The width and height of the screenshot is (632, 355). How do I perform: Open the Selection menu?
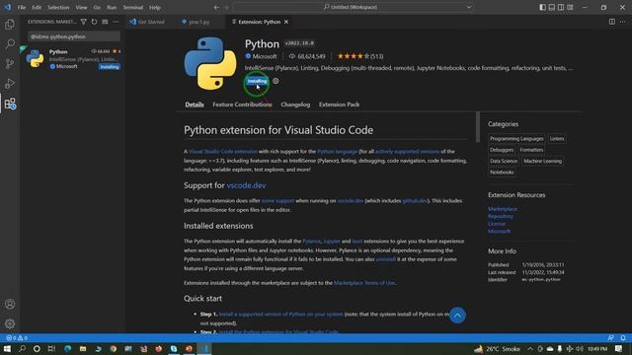coord(58,7)
